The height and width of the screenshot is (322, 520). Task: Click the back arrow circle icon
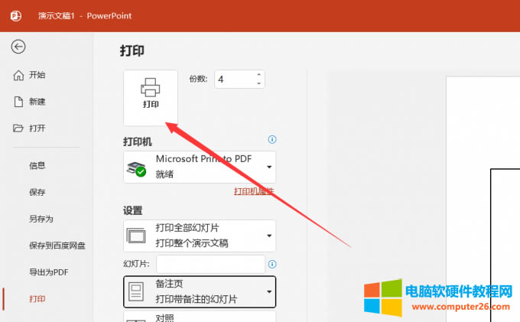(18, 47)
